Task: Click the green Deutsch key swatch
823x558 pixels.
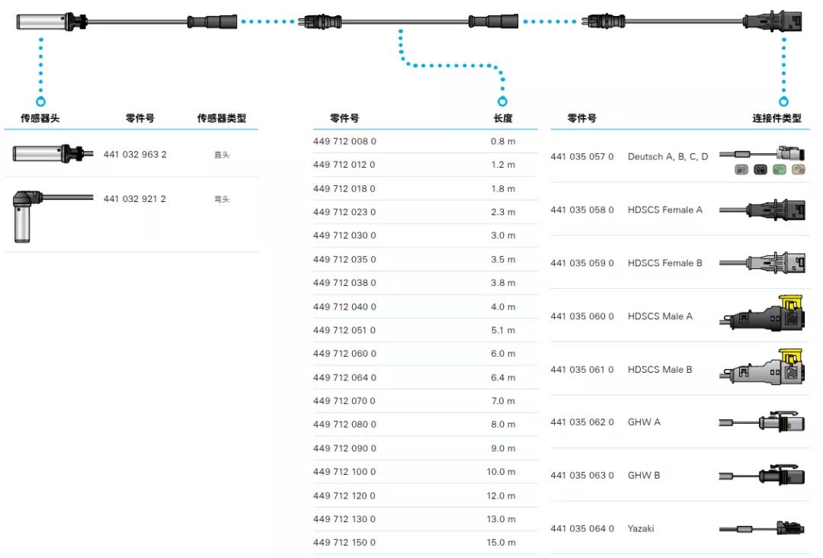Action: coord(779,171)
